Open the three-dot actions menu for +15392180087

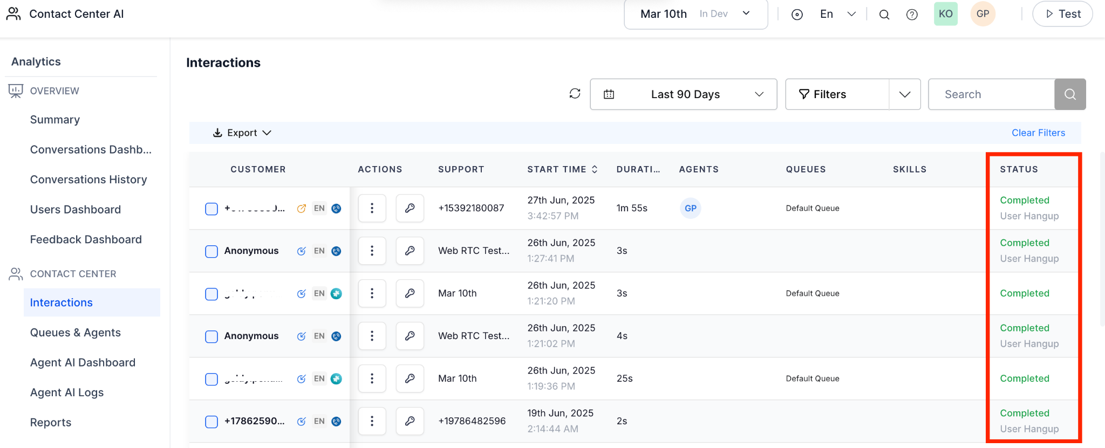[x=372, y=208]
